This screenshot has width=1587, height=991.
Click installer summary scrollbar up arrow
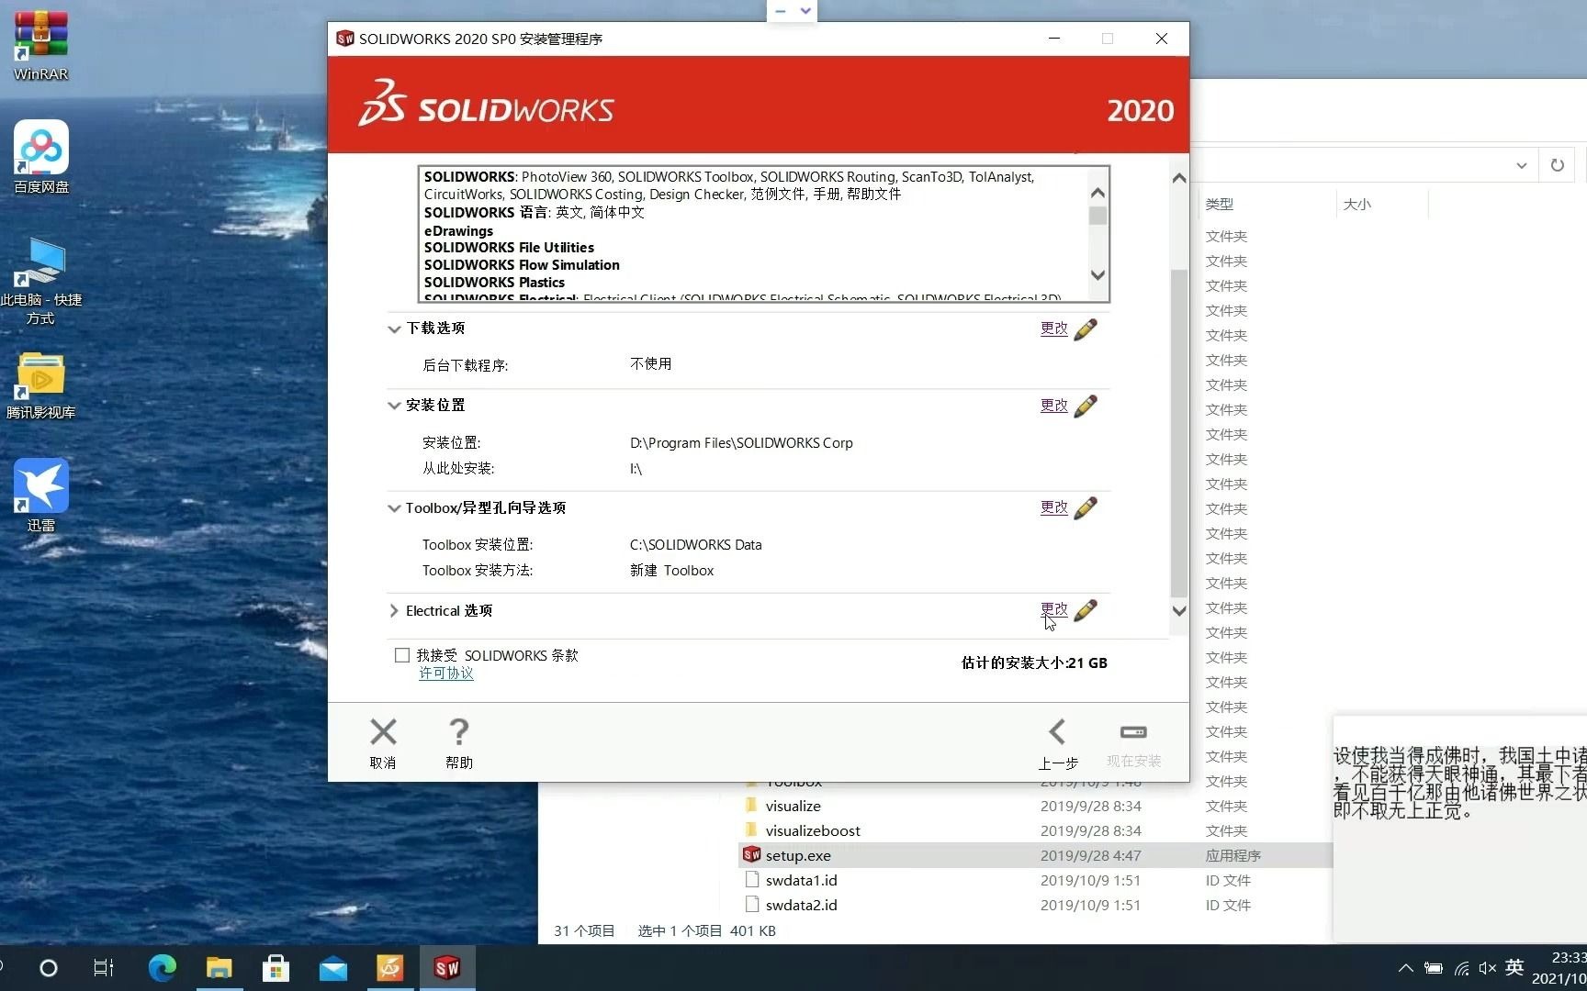click(1097, 193)
